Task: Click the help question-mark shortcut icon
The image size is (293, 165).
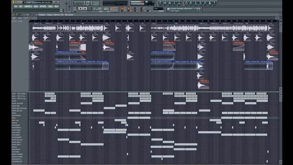Action: (214, 3)
